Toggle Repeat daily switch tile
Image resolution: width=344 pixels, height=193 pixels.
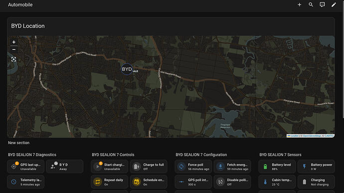point(110,182)
